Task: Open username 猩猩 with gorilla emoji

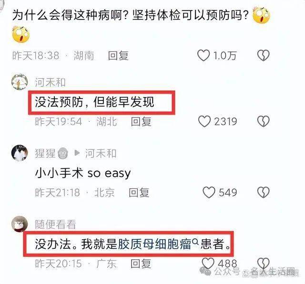Action: click(51, 153)
